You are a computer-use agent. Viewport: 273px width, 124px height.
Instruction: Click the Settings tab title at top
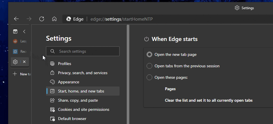click(x=248, y=8)
